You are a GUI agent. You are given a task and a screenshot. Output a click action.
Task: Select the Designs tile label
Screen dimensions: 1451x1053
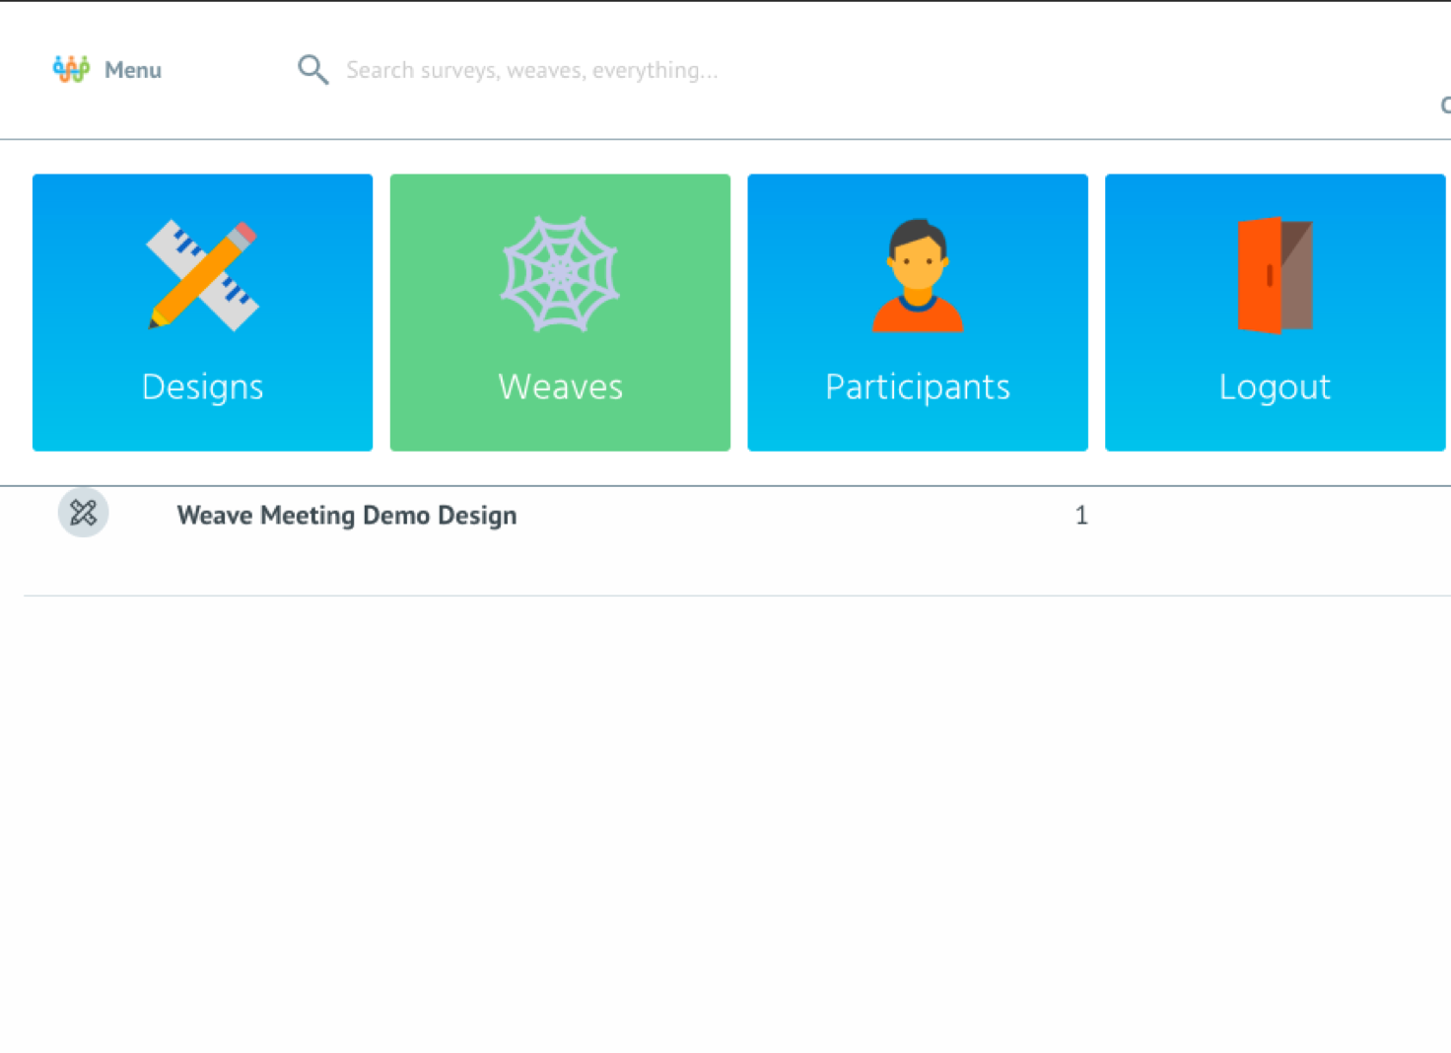click(x=203, y=386)
